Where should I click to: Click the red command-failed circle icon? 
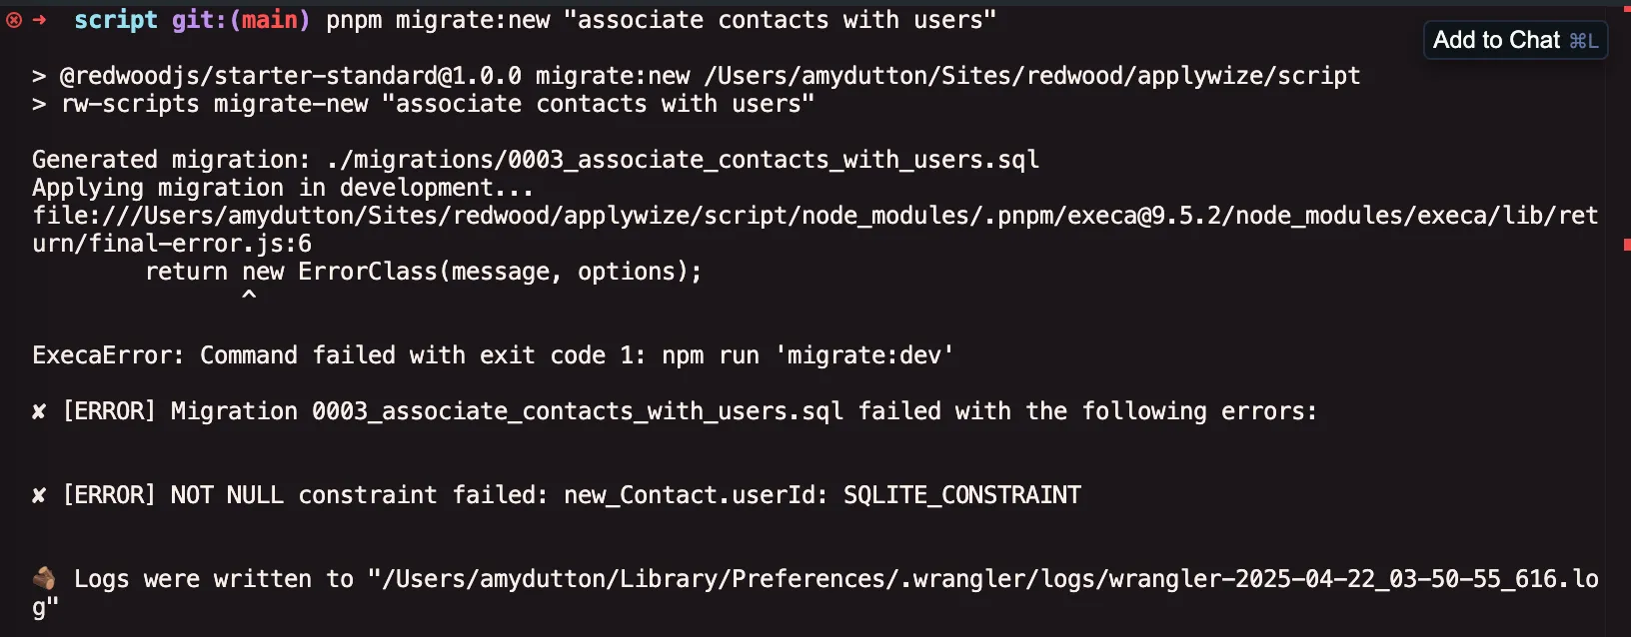pos(14,20)
